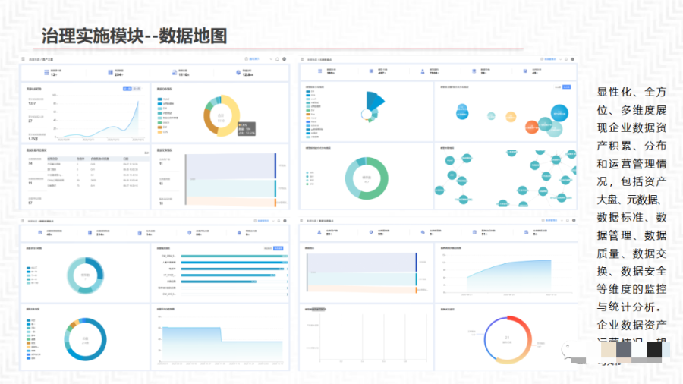Click the slide title '治理实施模块--数据地图'
This screenshot has height=384, width=683.
(134, 36)
